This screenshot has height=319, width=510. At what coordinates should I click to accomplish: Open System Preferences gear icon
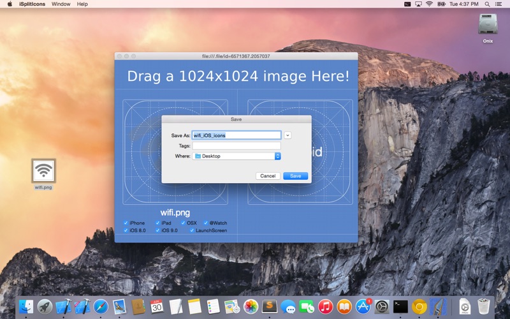tap(382, 307)
